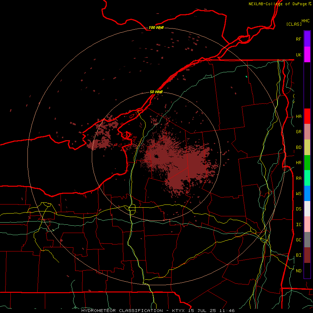This screenshot has height=313, width=313.
Task: Click the magenta UK legend swatch
Action: pos(307,55)
